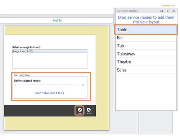Click the Insert checkmark button
Image resolution: width=180 pixels, height=140 pixels.
(x=80, y=110)
